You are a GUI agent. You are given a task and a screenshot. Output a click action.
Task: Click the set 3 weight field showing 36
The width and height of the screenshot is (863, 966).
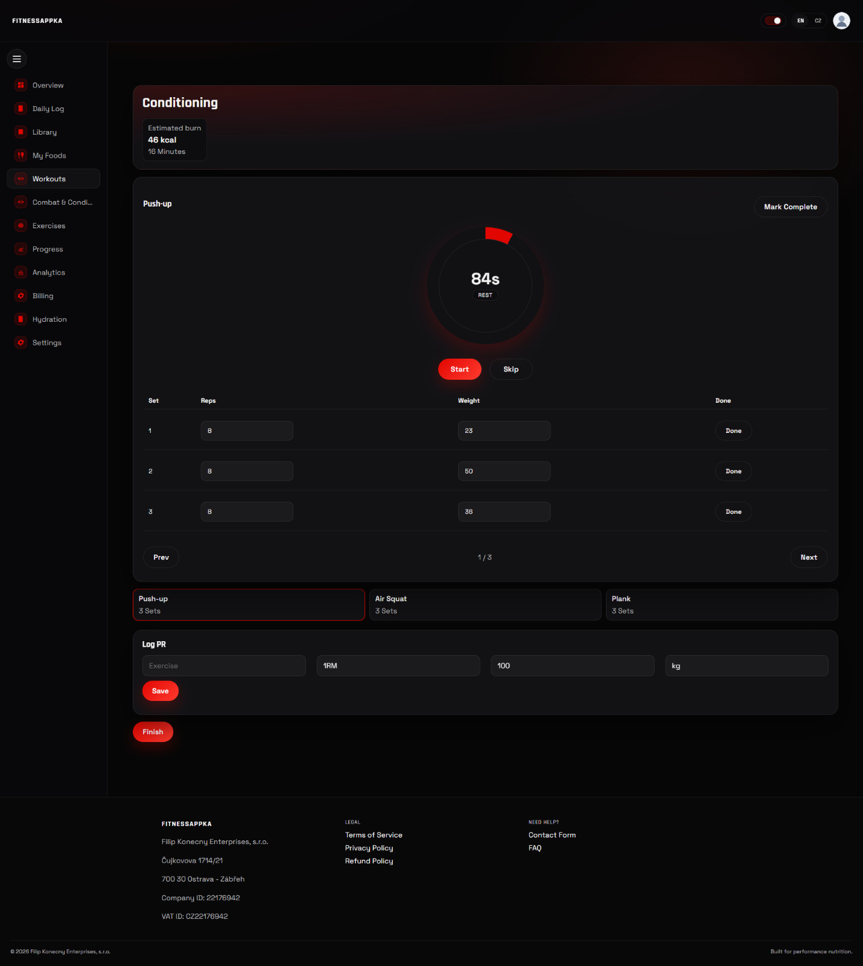click(504, 512)
